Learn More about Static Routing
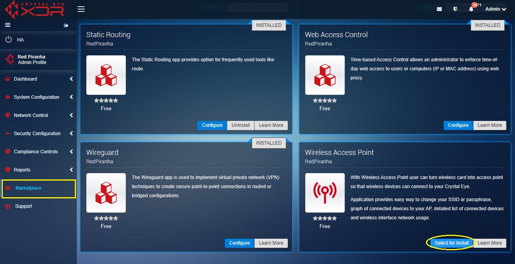Viewport: 515px width, 264px height. (271, 125)
